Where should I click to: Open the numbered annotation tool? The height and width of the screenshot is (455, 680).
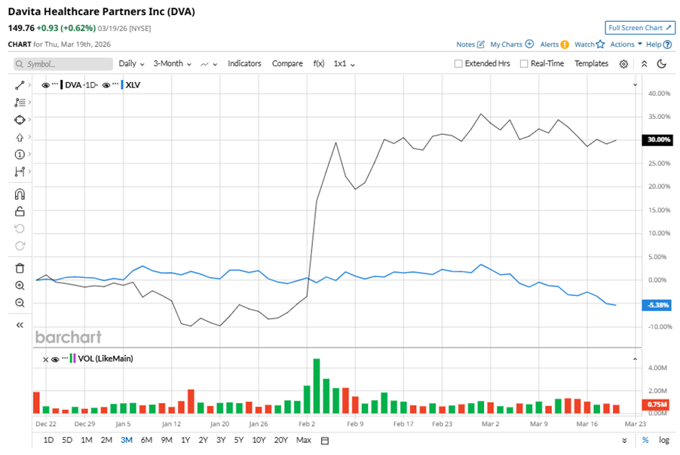pos(20,154)
